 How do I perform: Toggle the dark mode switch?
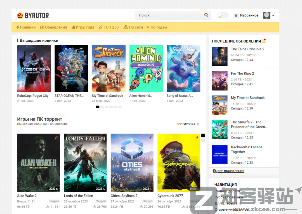tap(223, 15)
